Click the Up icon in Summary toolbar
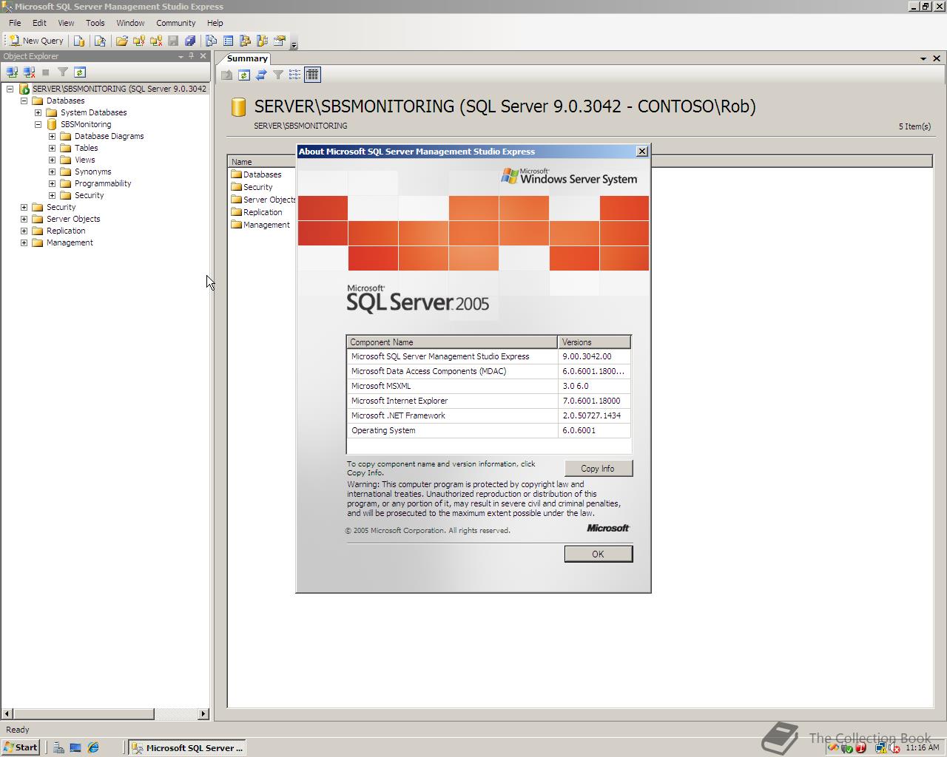Image resolution: width=947 pixels, height=757 pixels. pos(227,75)
